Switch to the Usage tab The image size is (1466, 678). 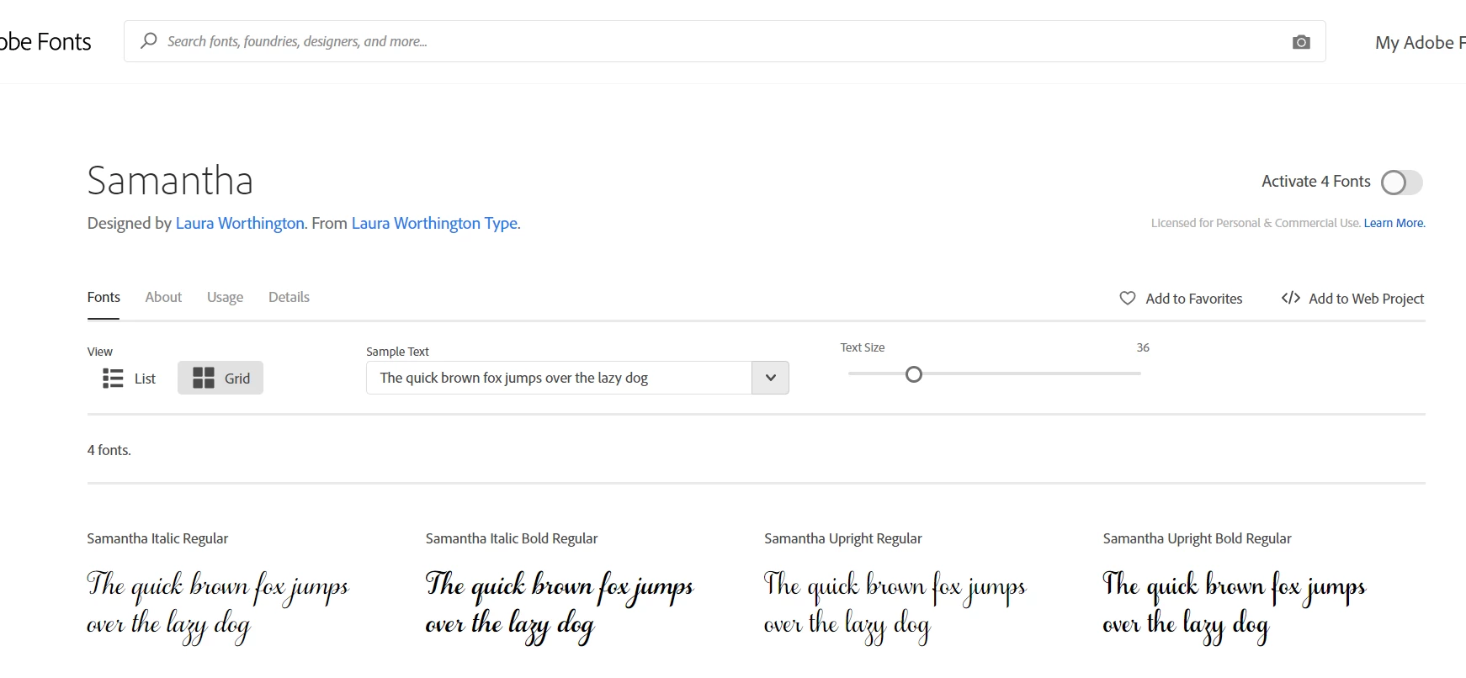[225, 297]
